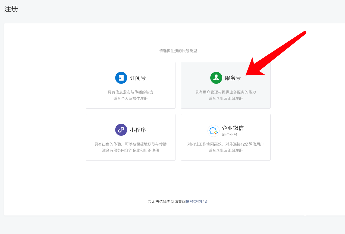Click the 请选择注册的帐号类型 prompt text
Image resolution: width=345 pixels, height=234 pixels.
(178, 50)
